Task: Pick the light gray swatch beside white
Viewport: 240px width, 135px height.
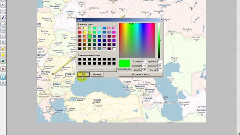Action: tap(104, 49)
